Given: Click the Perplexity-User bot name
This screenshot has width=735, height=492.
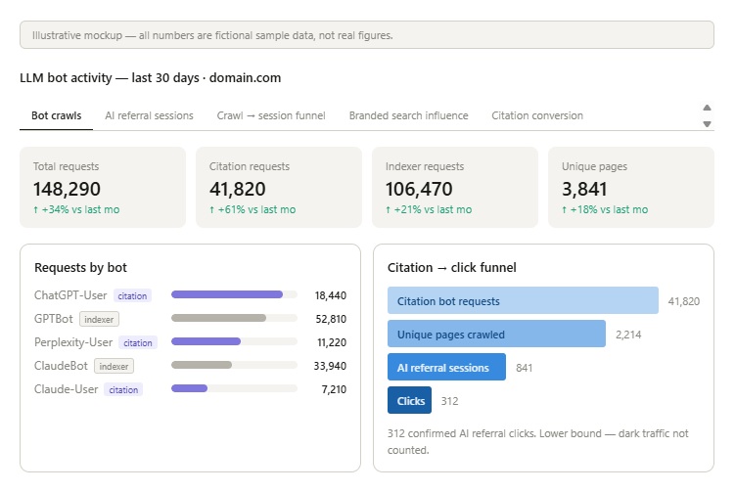Looking at the screenshot, I should pyautogui.click(x=73, y=342).
